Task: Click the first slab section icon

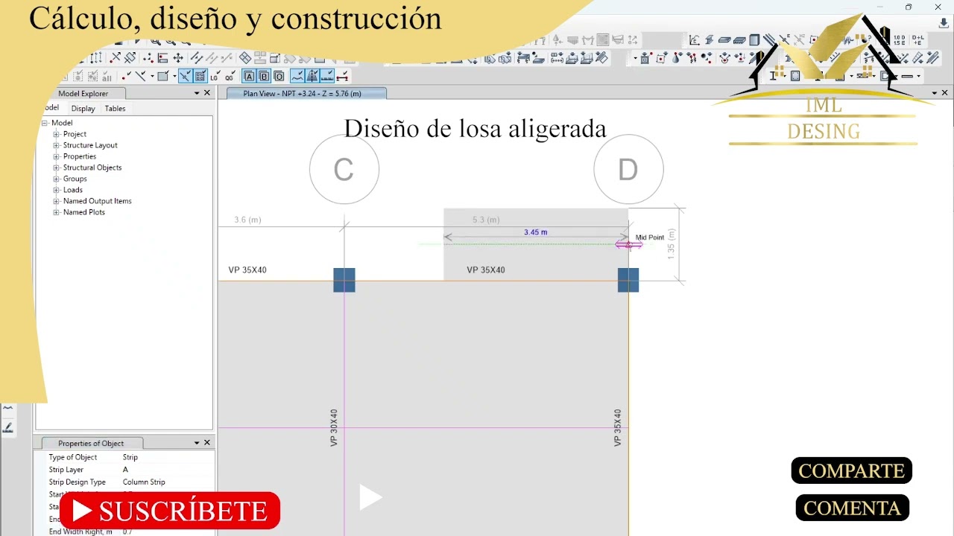Action: pyautogui.click(x=724, y=40)
